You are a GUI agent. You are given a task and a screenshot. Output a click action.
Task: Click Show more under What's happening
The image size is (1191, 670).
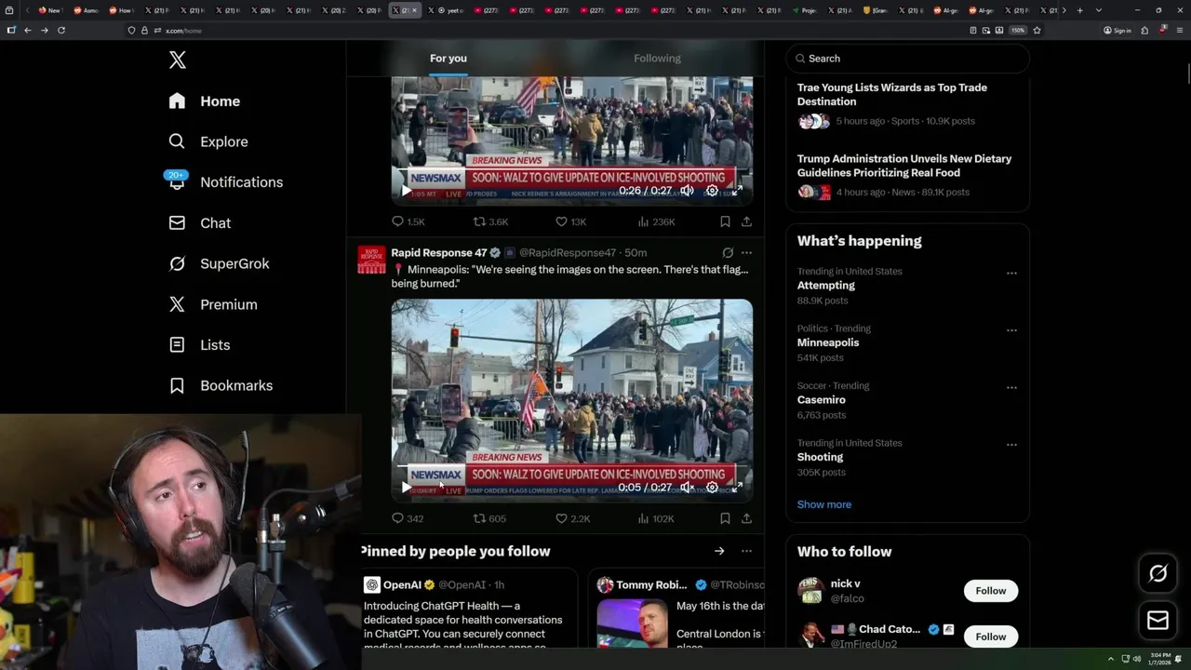[824, 504]
